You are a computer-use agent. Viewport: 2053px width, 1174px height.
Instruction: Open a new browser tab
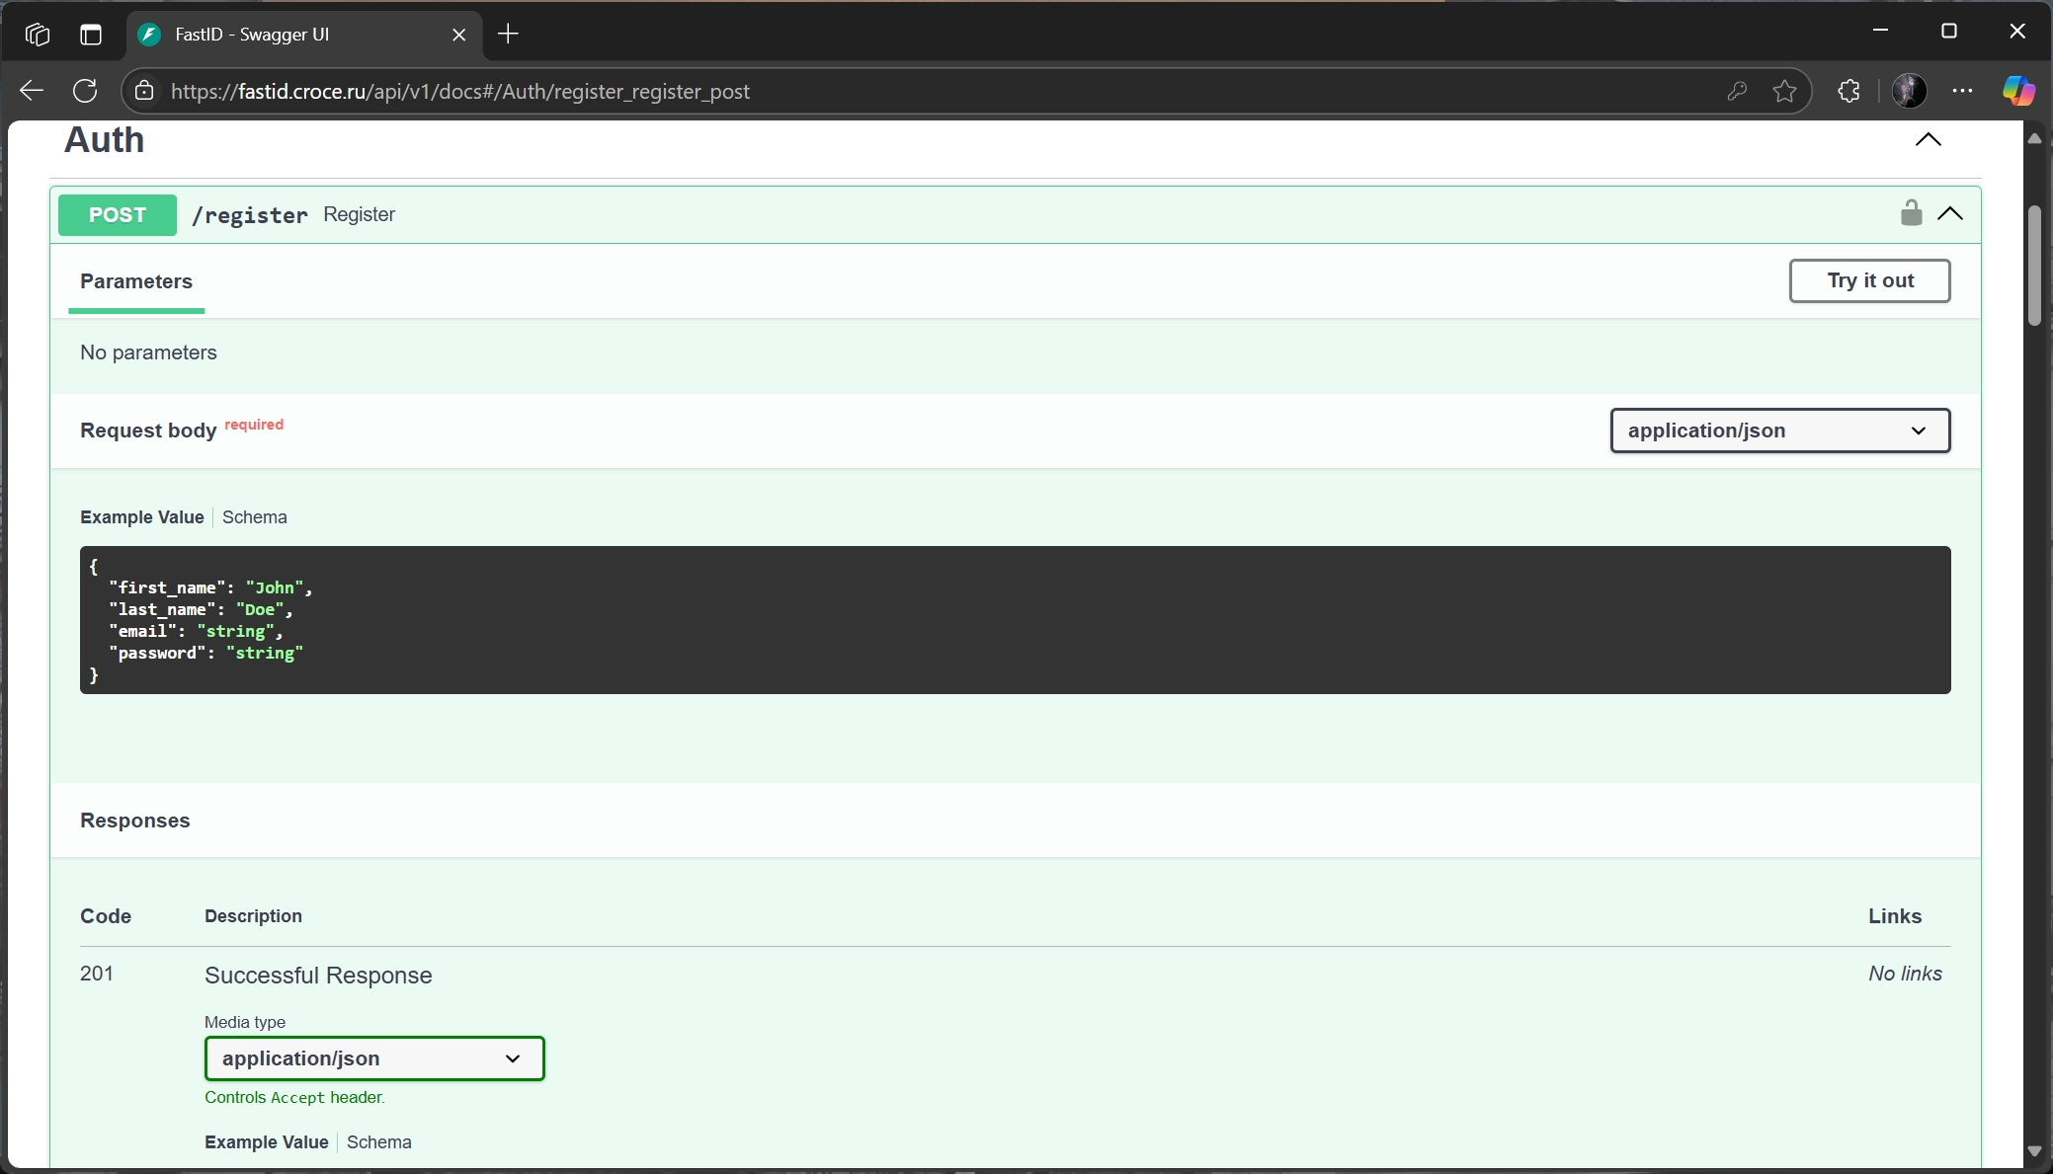click(x=508, y=35)
